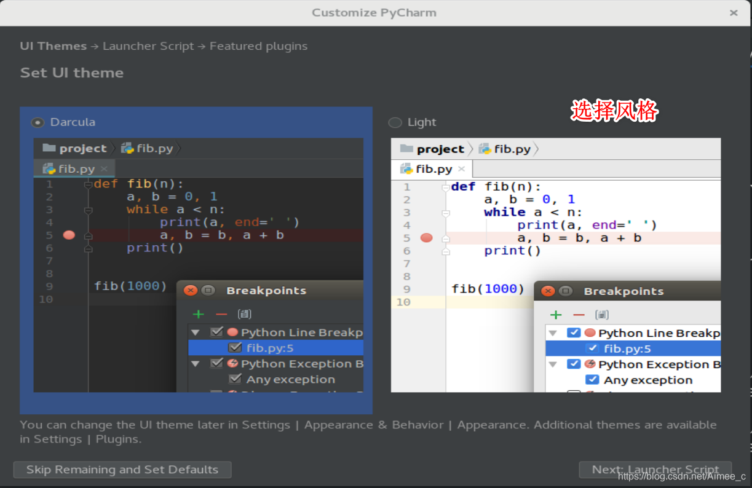Screen dimensions: 752x488
Task: Select the Darcula theme radio button
Action: point(38,122)
